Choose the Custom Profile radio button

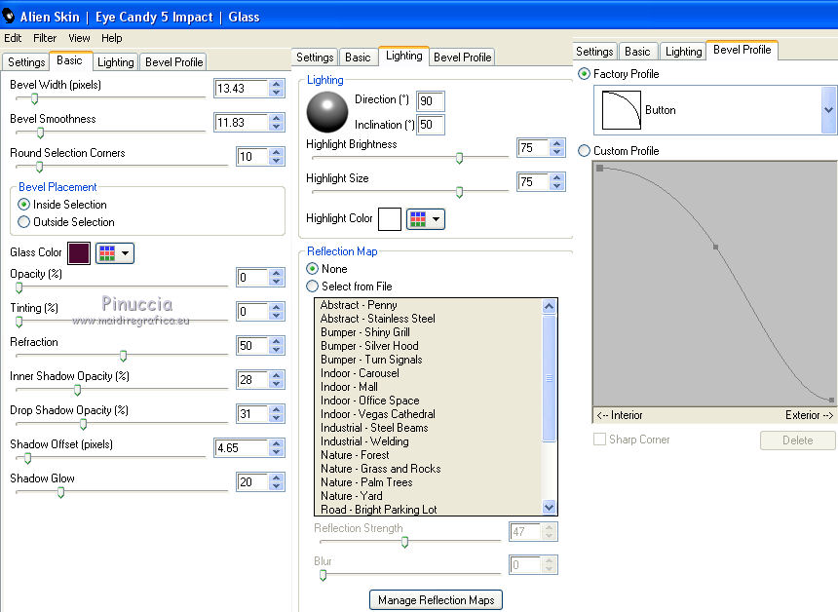pyautogui.click(x=584, y=151)
